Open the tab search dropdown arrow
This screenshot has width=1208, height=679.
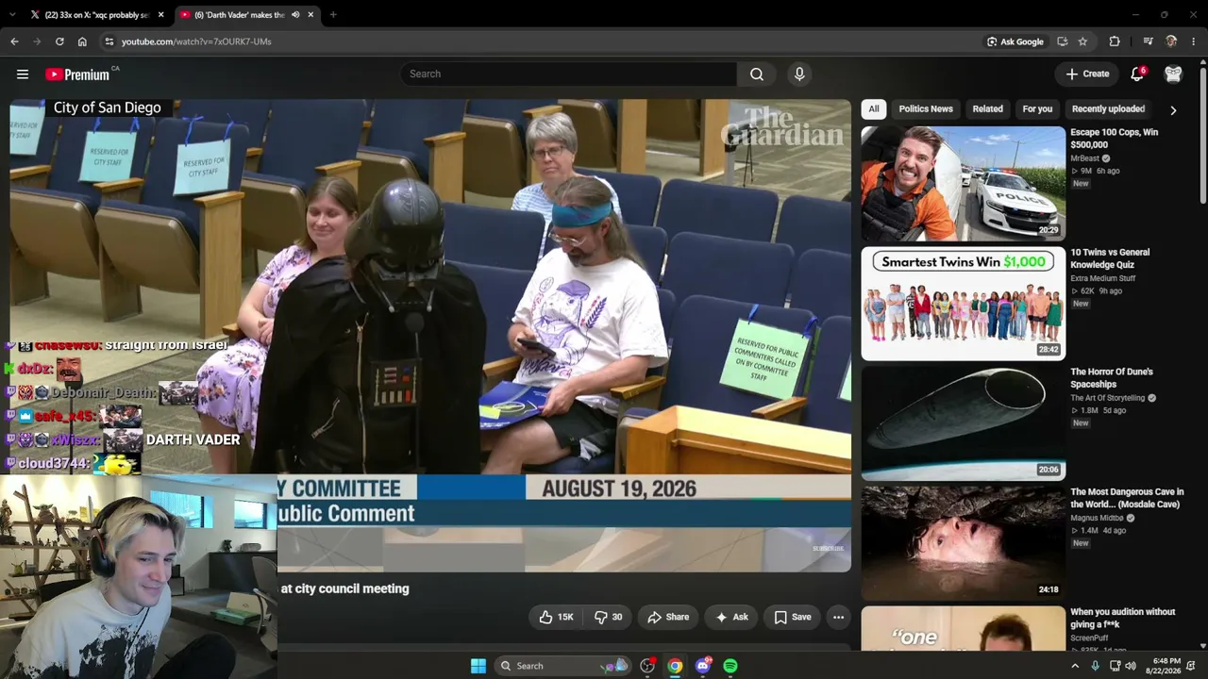(x=13, y=14)
